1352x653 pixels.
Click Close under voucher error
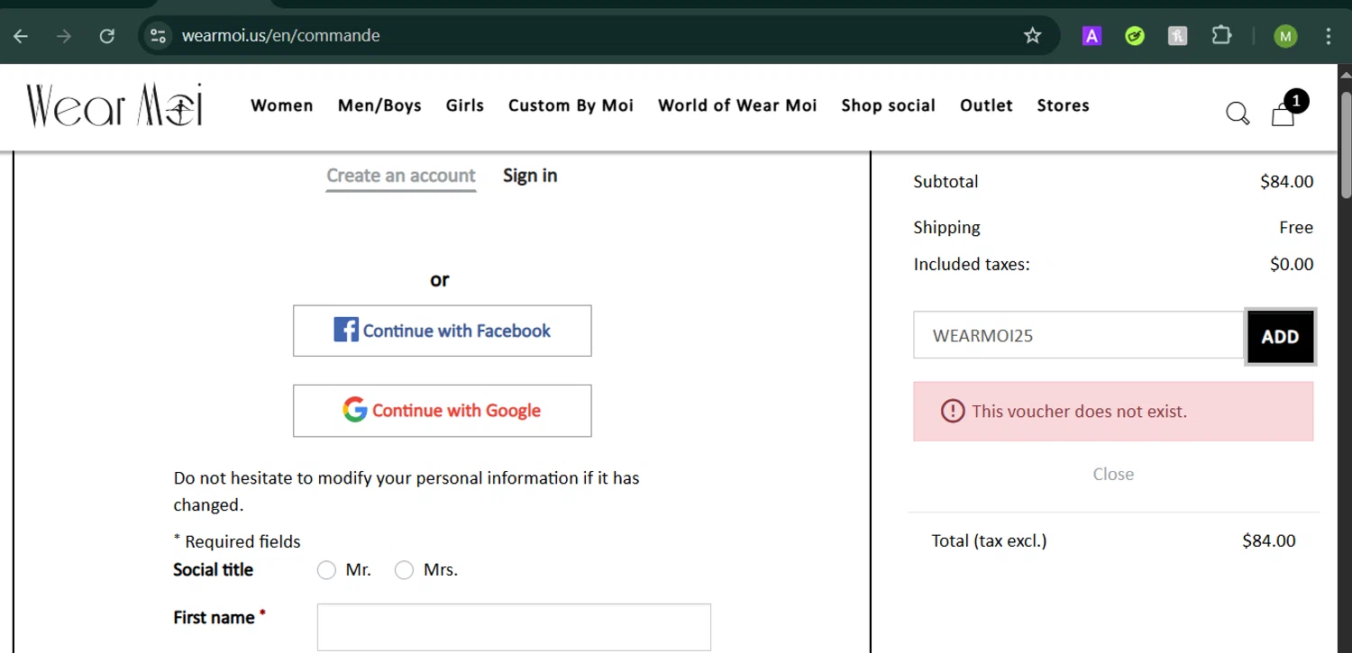click(1113, 474)
